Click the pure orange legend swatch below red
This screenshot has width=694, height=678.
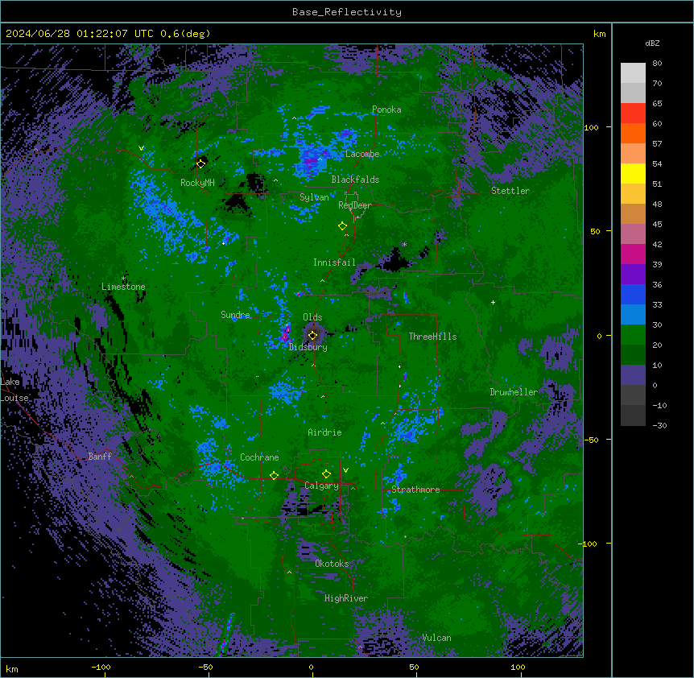pyautogui.click(x=633, y=133)
